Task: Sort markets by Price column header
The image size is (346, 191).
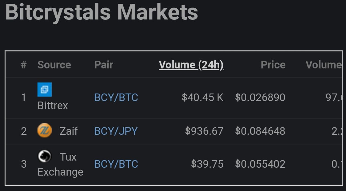Action: point(273,65)
